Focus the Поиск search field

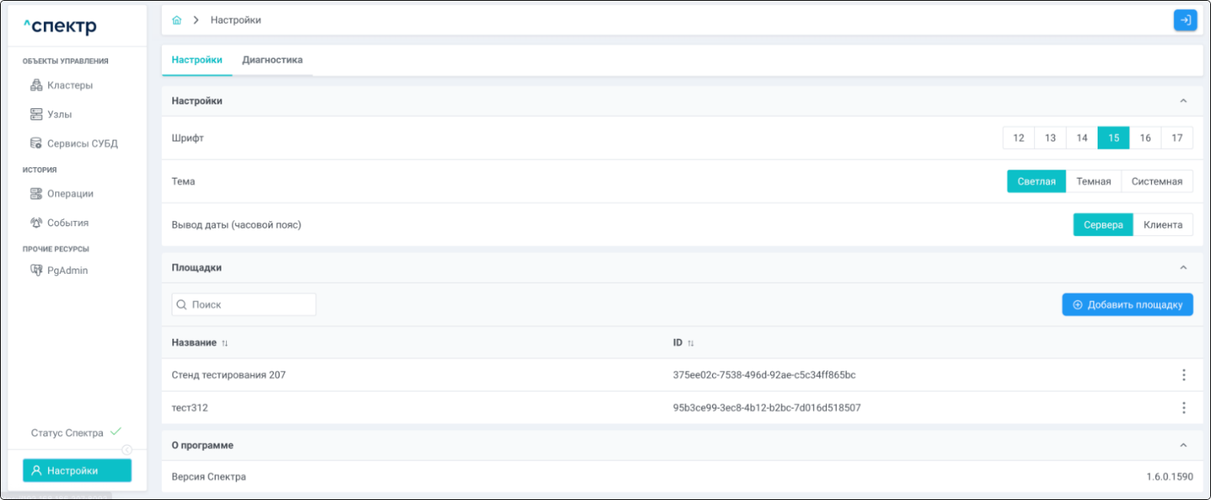[244, 304]
